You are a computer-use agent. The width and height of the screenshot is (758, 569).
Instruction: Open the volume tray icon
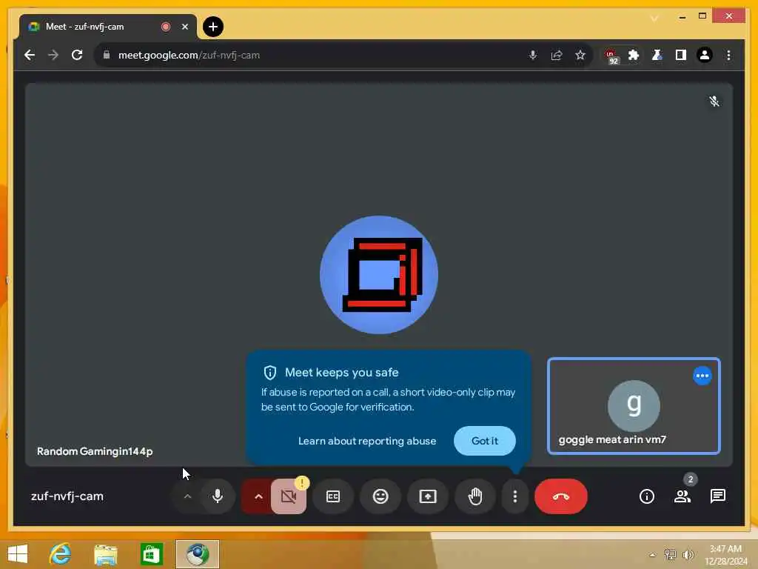(688, 554)
